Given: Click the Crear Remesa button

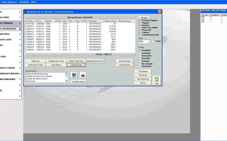Looking at the screenshot, I should click(124, 65).
